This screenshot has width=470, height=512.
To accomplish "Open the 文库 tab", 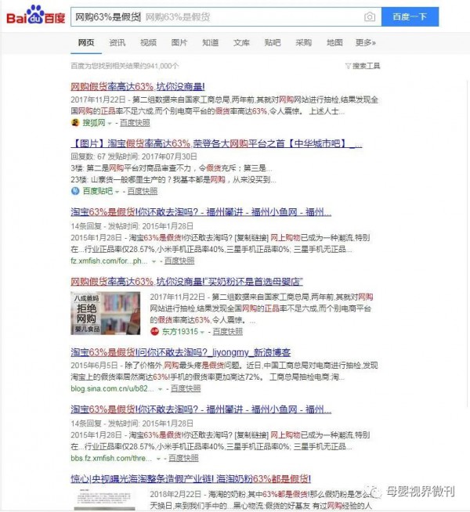I will coord(241,43).
